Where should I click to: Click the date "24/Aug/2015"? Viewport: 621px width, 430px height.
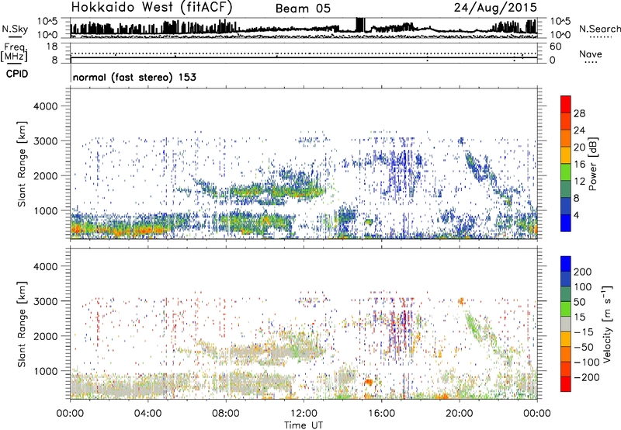pyautogui.click(x=495, y=7)
